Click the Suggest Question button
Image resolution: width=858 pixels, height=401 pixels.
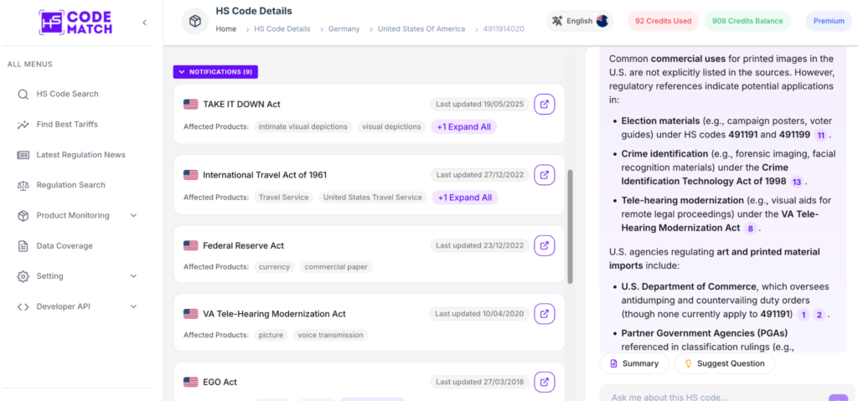click(724, 363)
